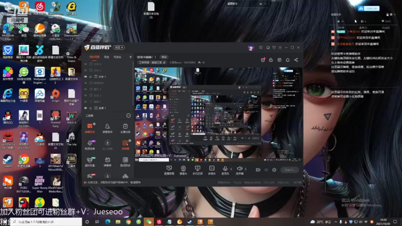Show the hidden 窗口 2 layer

click(85, 89)
